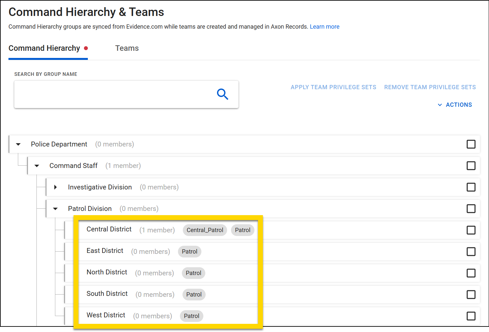
Task: Click the Patrol tag on East District
Action: (x=189, y=252)
